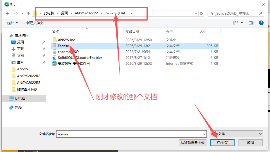Close the 打开 dialog window
The width and height of the screenshot is (270, 152).
[264, 4]
